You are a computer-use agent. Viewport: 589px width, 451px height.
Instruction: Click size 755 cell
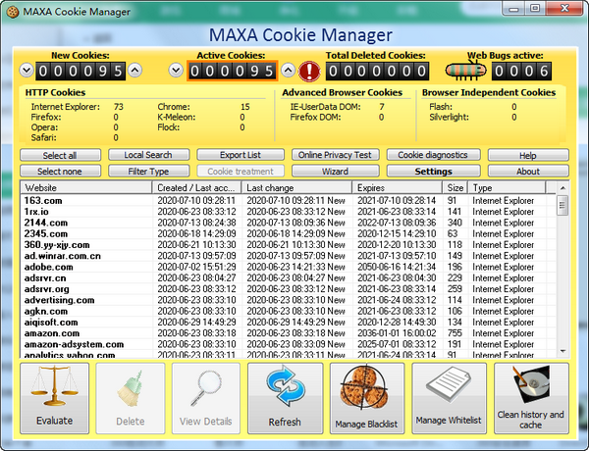coord(455,333)
